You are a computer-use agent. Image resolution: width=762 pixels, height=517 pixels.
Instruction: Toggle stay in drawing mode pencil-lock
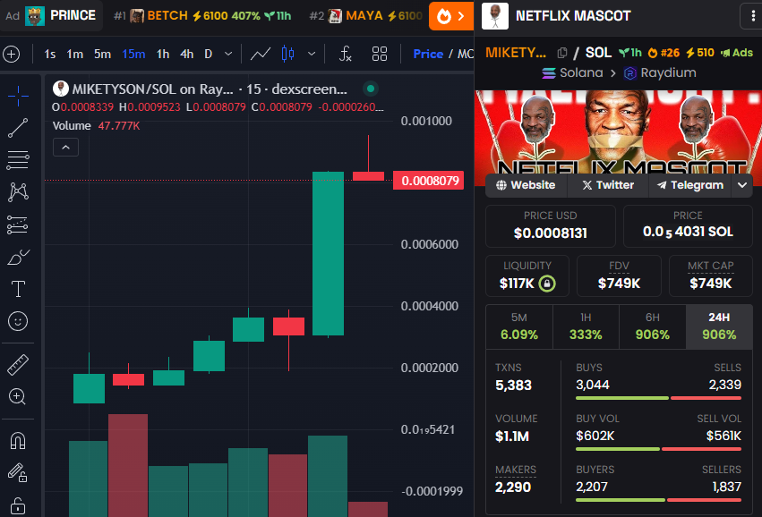pyautogui.click(x=18, y=472)
